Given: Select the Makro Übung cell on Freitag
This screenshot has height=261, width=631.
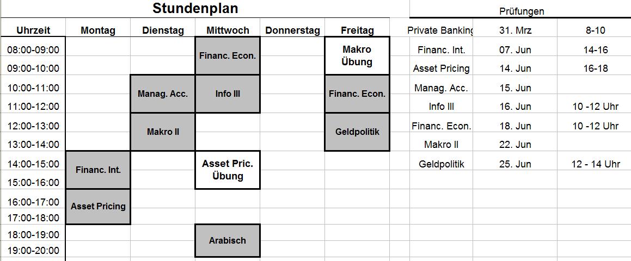Looking at the screenshot, I should pyautogui.click(x=357, y=55).
